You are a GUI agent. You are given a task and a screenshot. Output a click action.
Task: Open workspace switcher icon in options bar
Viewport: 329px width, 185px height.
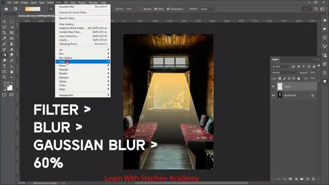[322, 9]
